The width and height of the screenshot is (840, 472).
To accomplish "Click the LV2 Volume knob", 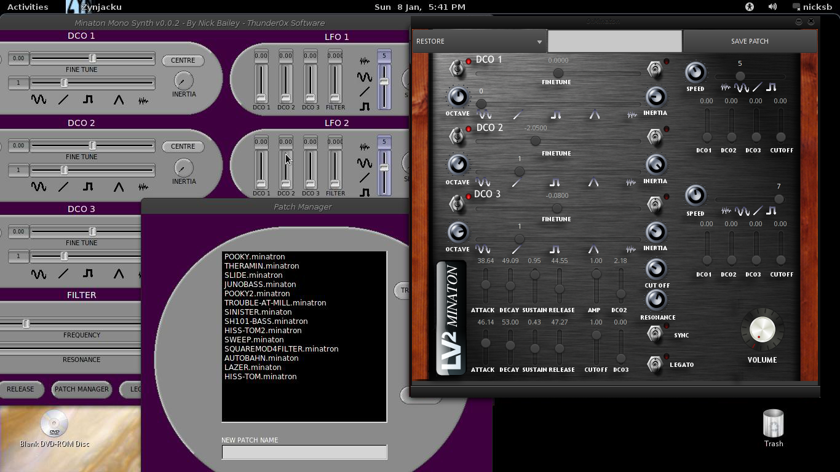I will pyautogui.click(x=761, y=330).
